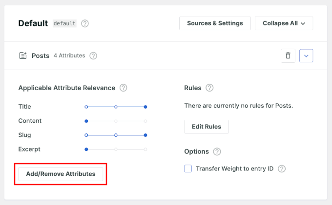Set Content relevance slider to maximum point

[x=145, y=121]
